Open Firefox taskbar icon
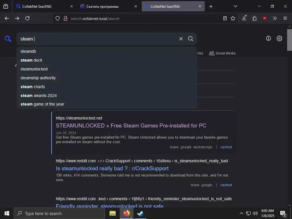 [x=126, y=213]
